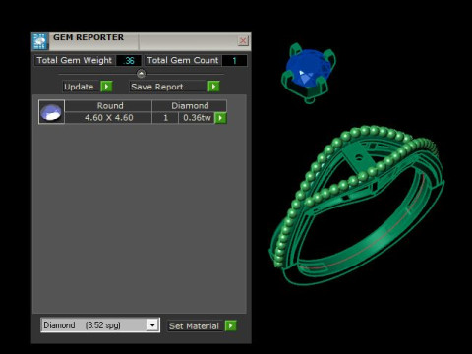Viewport: 472px width, 354px height.
Task: Click the "Round" cell in gem table
Action: [x=110, y=106]
